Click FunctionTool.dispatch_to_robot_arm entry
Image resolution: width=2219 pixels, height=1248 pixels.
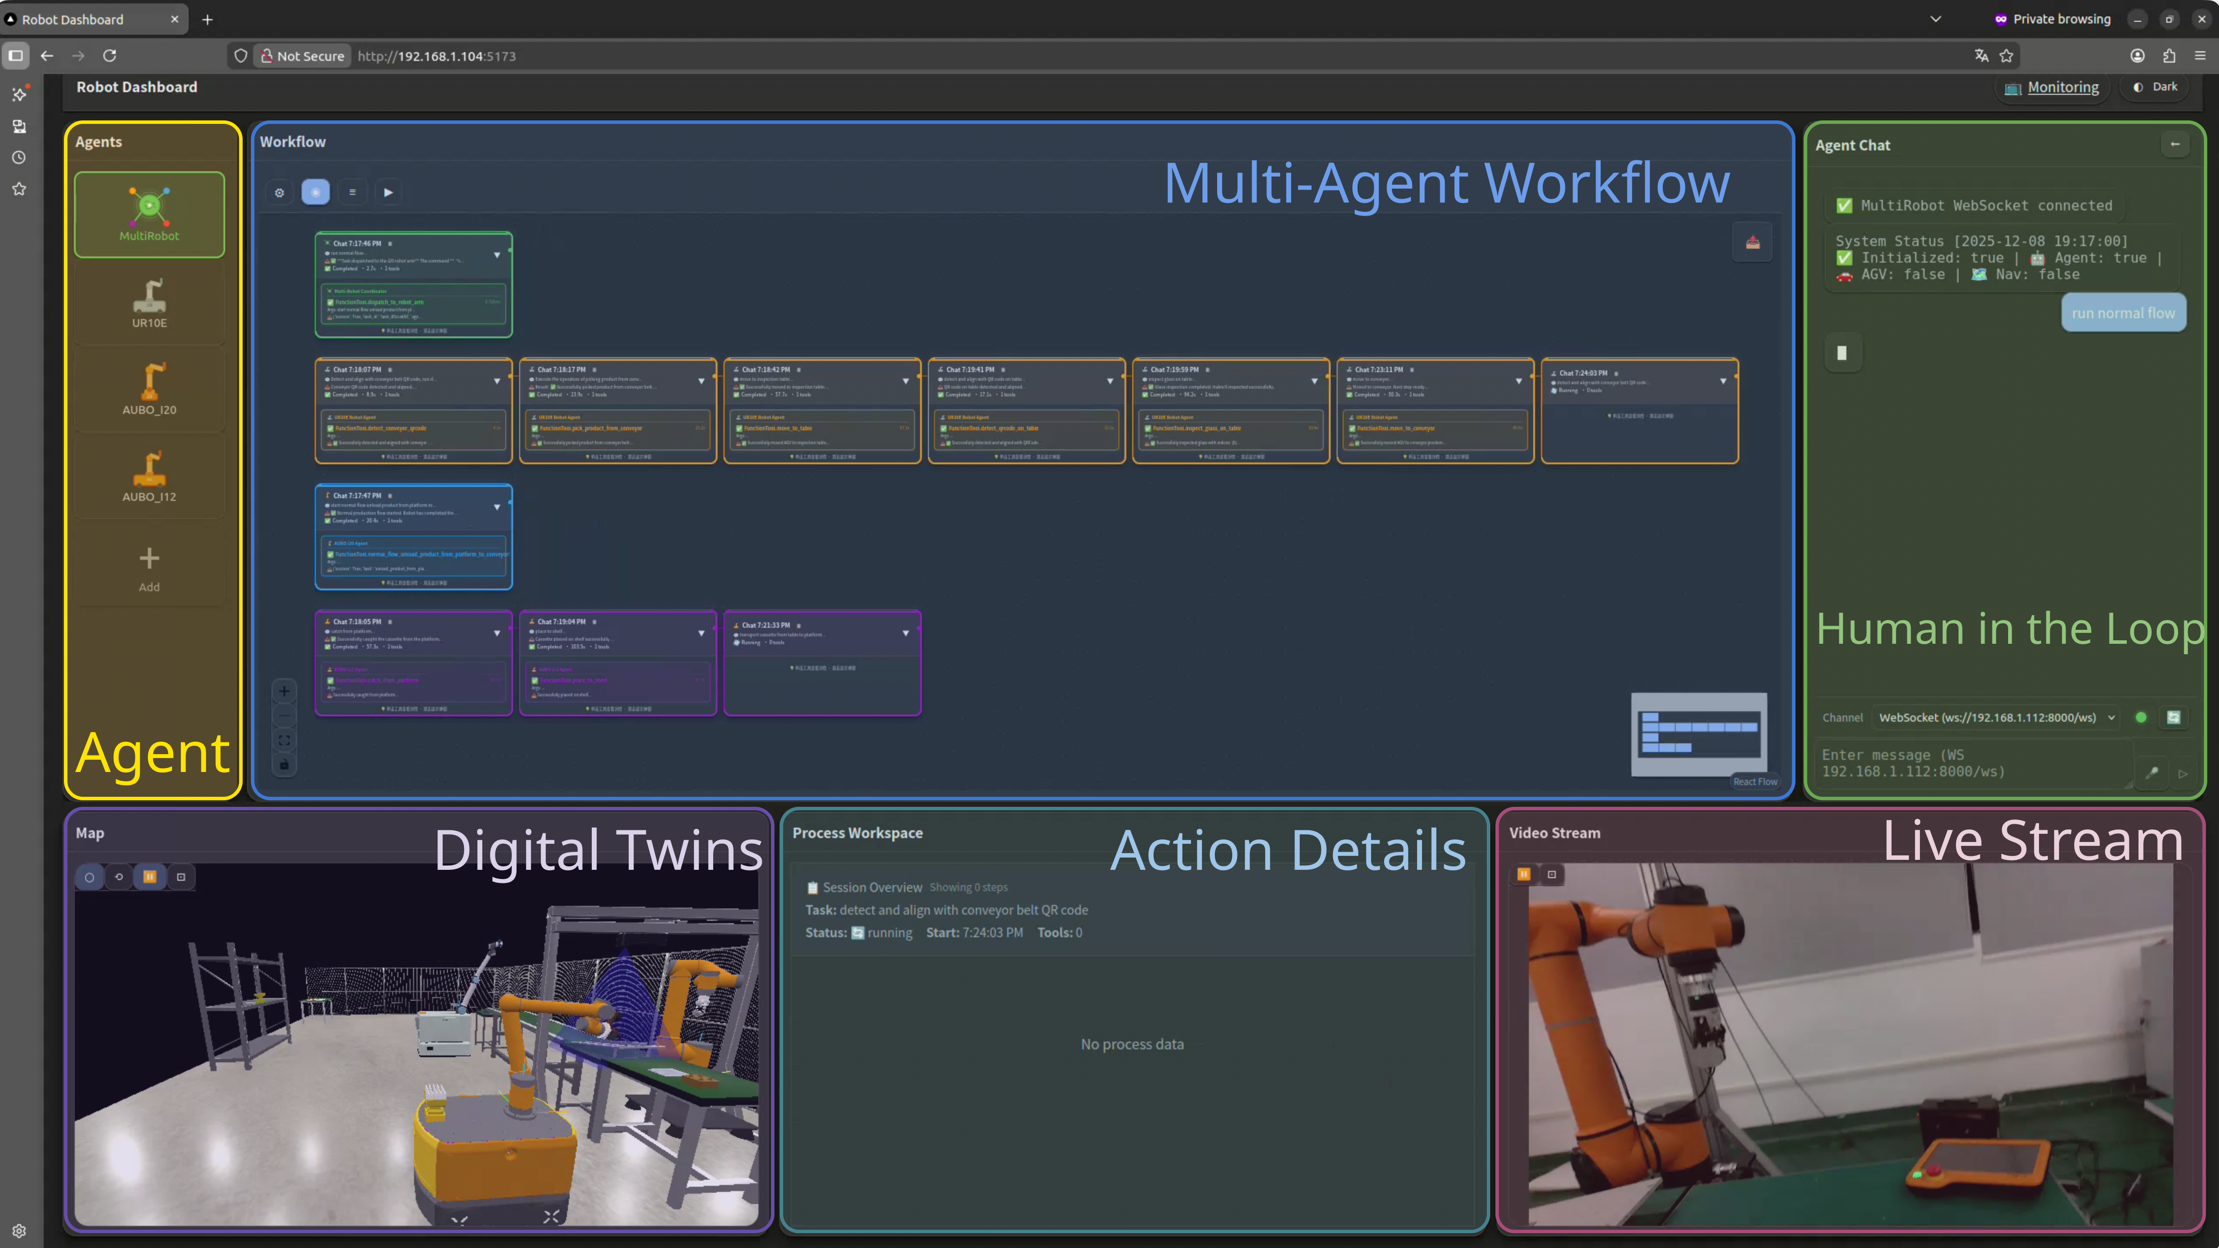coord(379,302)
